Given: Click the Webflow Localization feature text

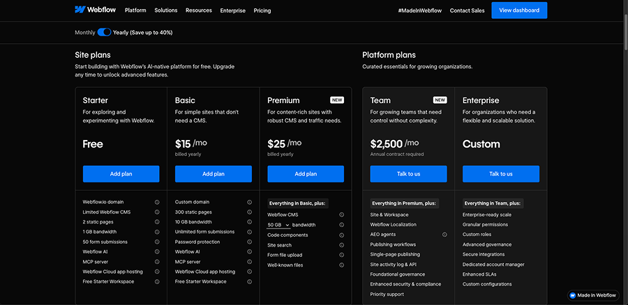Looking at the screenshot, I should (x=394, y=225).
